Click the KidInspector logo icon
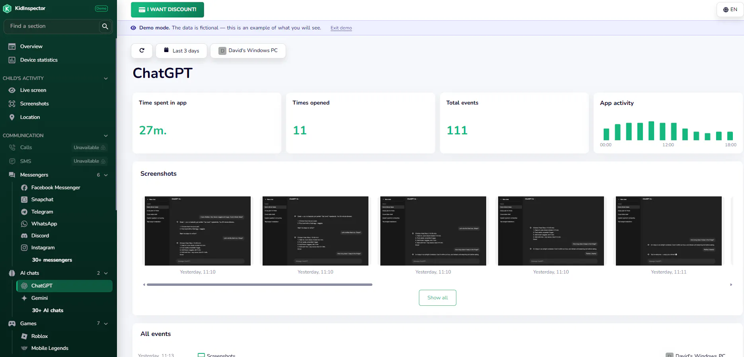This screenshot has height=357, width=744. [x=7, y=8]
